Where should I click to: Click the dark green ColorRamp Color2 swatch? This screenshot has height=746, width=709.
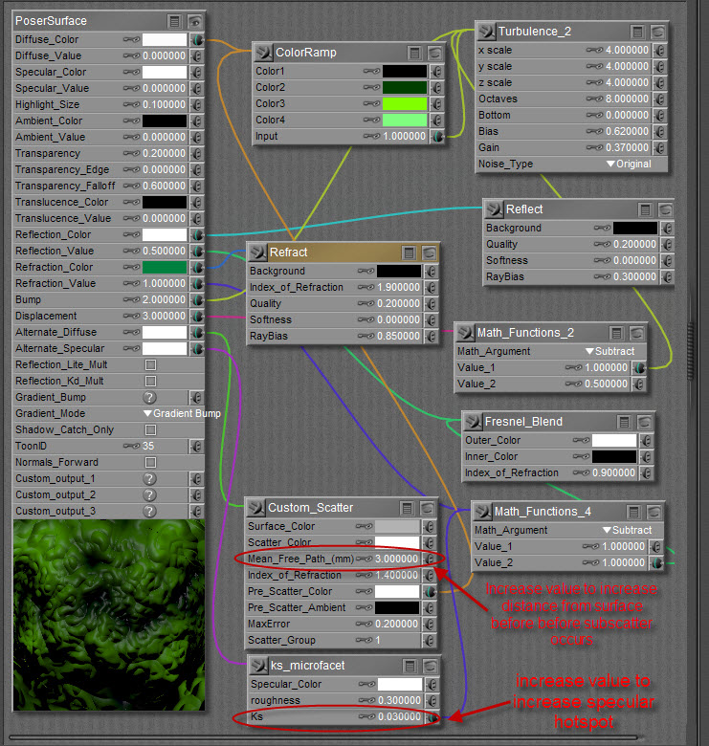405,88
